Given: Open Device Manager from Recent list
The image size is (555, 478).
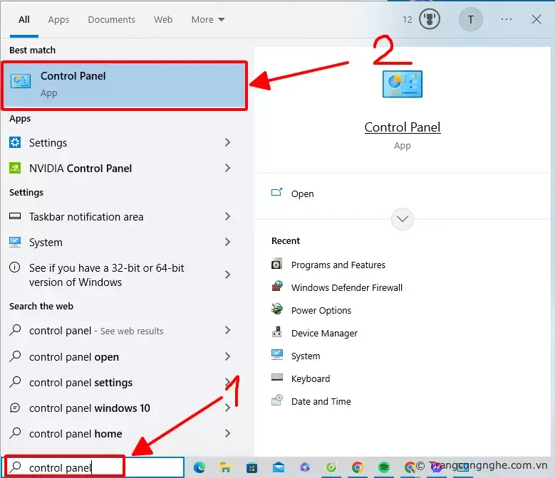Looking at the screenshot, I should [x=324, y=333].
